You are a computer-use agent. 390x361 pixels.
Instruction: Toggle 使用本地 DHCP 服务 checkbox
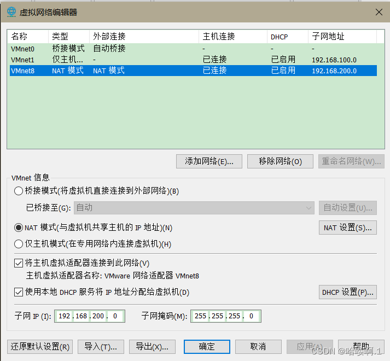tap(19, 292)
